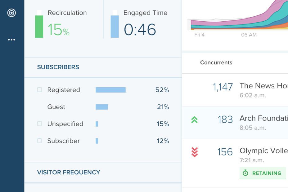Sort by the Concurrents column header
288x192 pixels.
click(216, 63)
